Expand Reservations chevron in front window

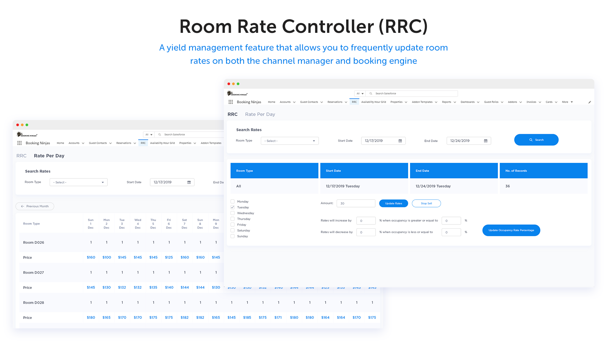tap(346, 102)
